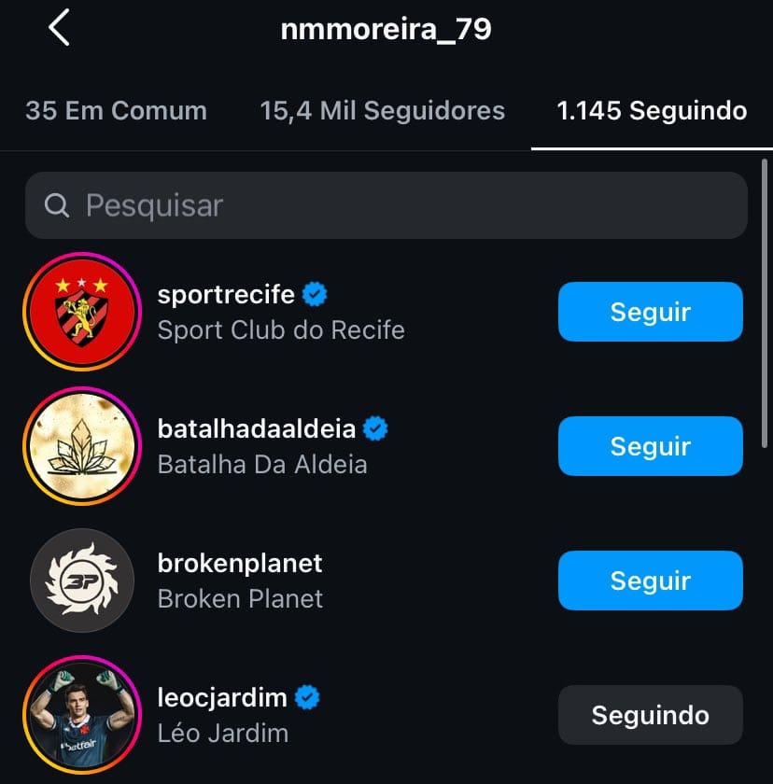Toggle Seguindo button for leocjardim
773x784 pixels.
[x=650, y=715]
